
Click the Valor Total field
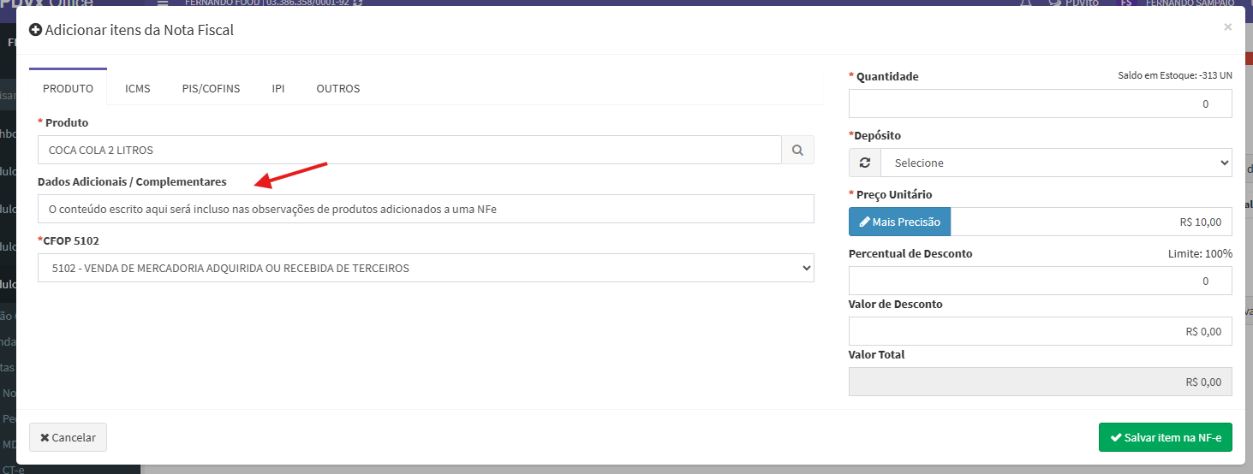pyautogui.click(x=1041, y=382)
